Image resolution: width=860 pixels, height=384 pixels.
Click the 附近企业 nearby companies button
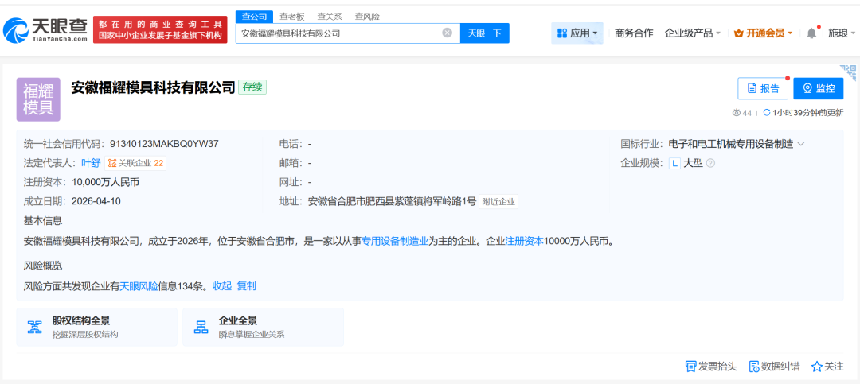[498, 202]
